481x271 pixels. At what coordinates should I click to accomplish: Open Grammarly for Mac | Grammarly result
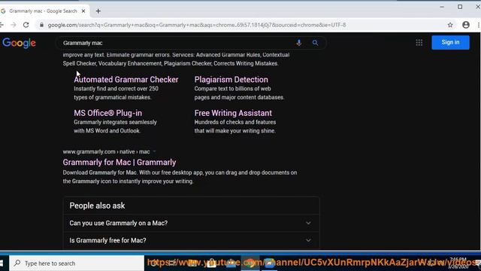tap(119, 163)
